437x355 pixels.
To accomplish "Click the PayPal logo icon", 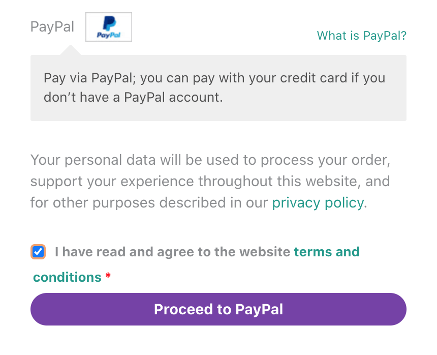I will coord(109,27).
